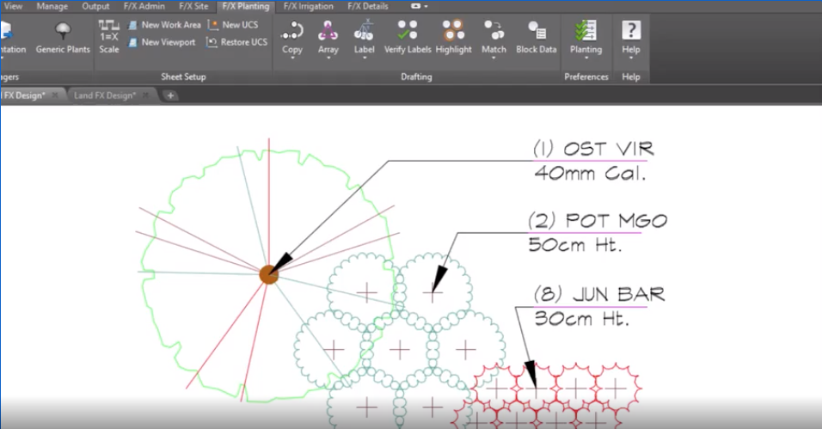Click the Help question mark icon
822x429 pixels.
coord(630,30)
